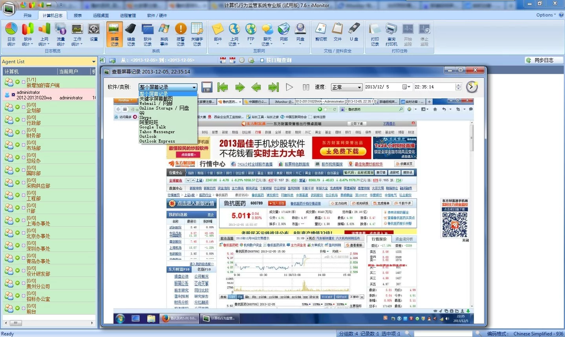This screenshot has width=565, height=337.
Task: Open 剪切板 clipboard records
Action: (321, 32)
